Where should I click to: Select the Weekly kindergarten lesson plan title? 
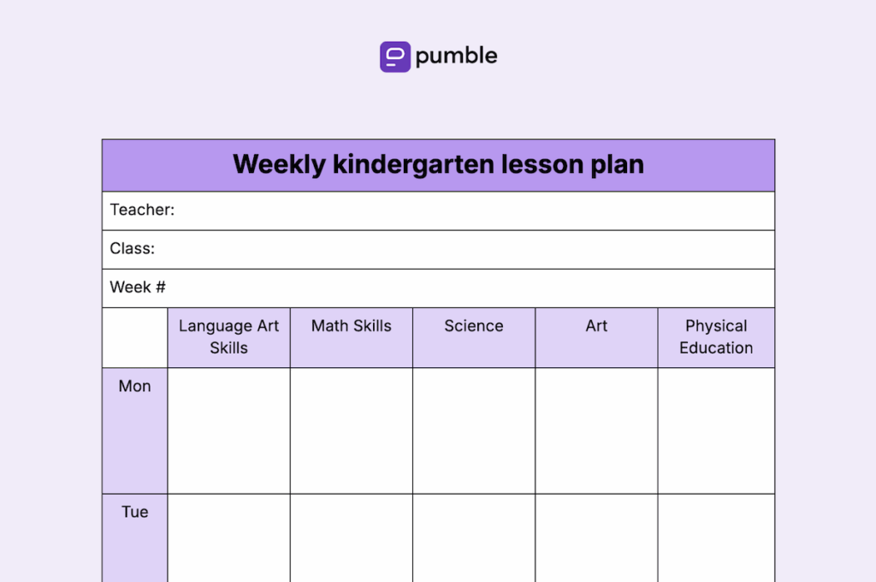439,164
